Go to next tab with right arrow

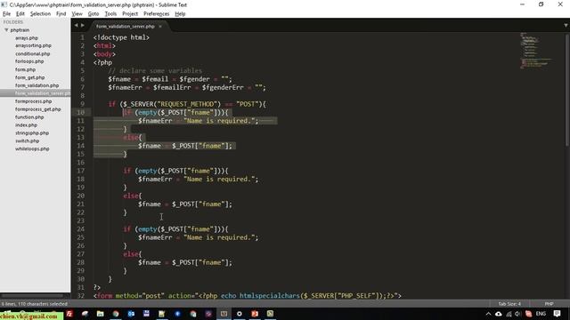[x=83, y=26]
